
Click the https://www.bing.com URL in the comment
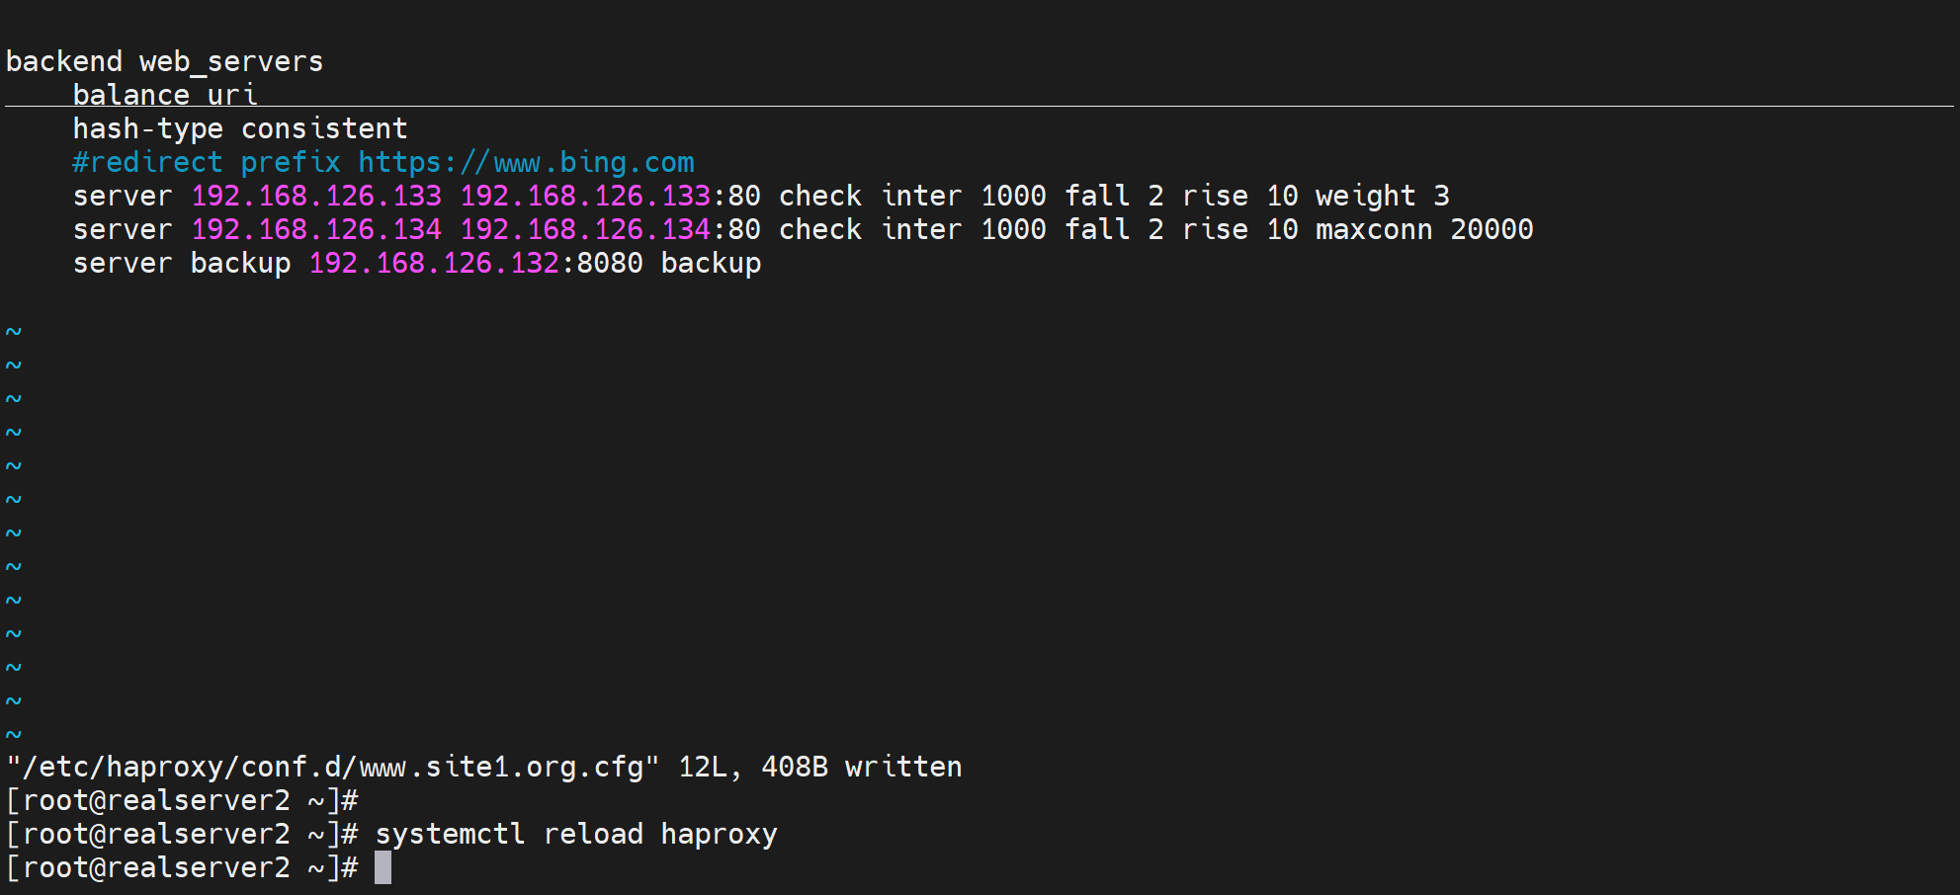click(x=526, y=162)
